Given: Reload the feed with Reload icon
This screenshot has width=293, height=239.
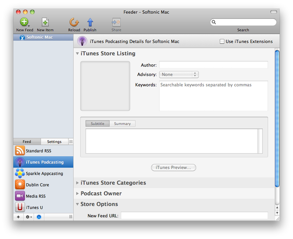Looking at the screenshot, I should [74, 22].
